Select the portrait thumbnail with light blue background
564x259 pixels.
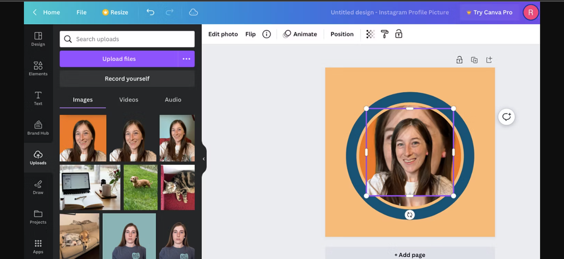pos(177,138)
